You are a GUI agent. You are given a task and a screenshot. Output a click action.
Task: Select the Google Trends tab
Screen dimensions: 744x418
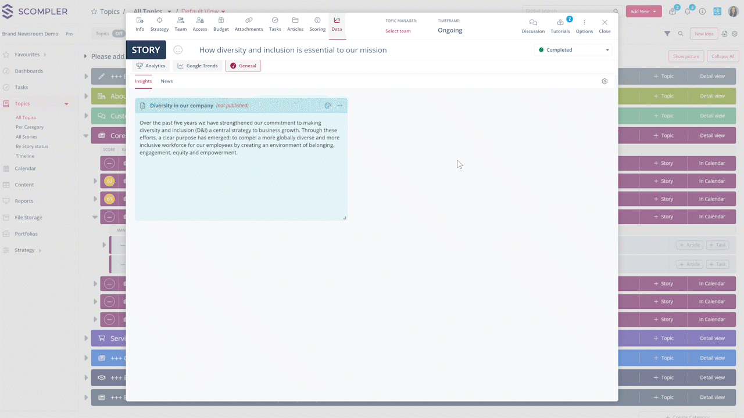[198, 66]
